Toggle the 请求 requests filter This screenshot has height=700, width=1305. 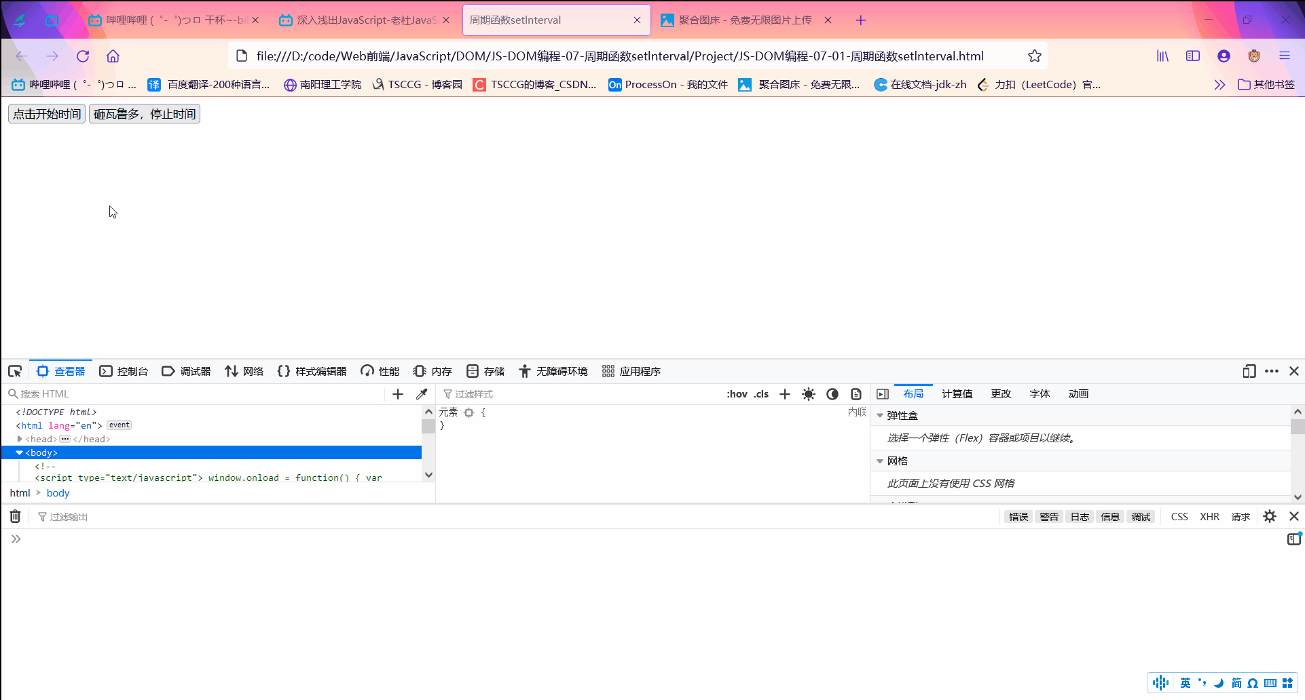click(1240, 517)
